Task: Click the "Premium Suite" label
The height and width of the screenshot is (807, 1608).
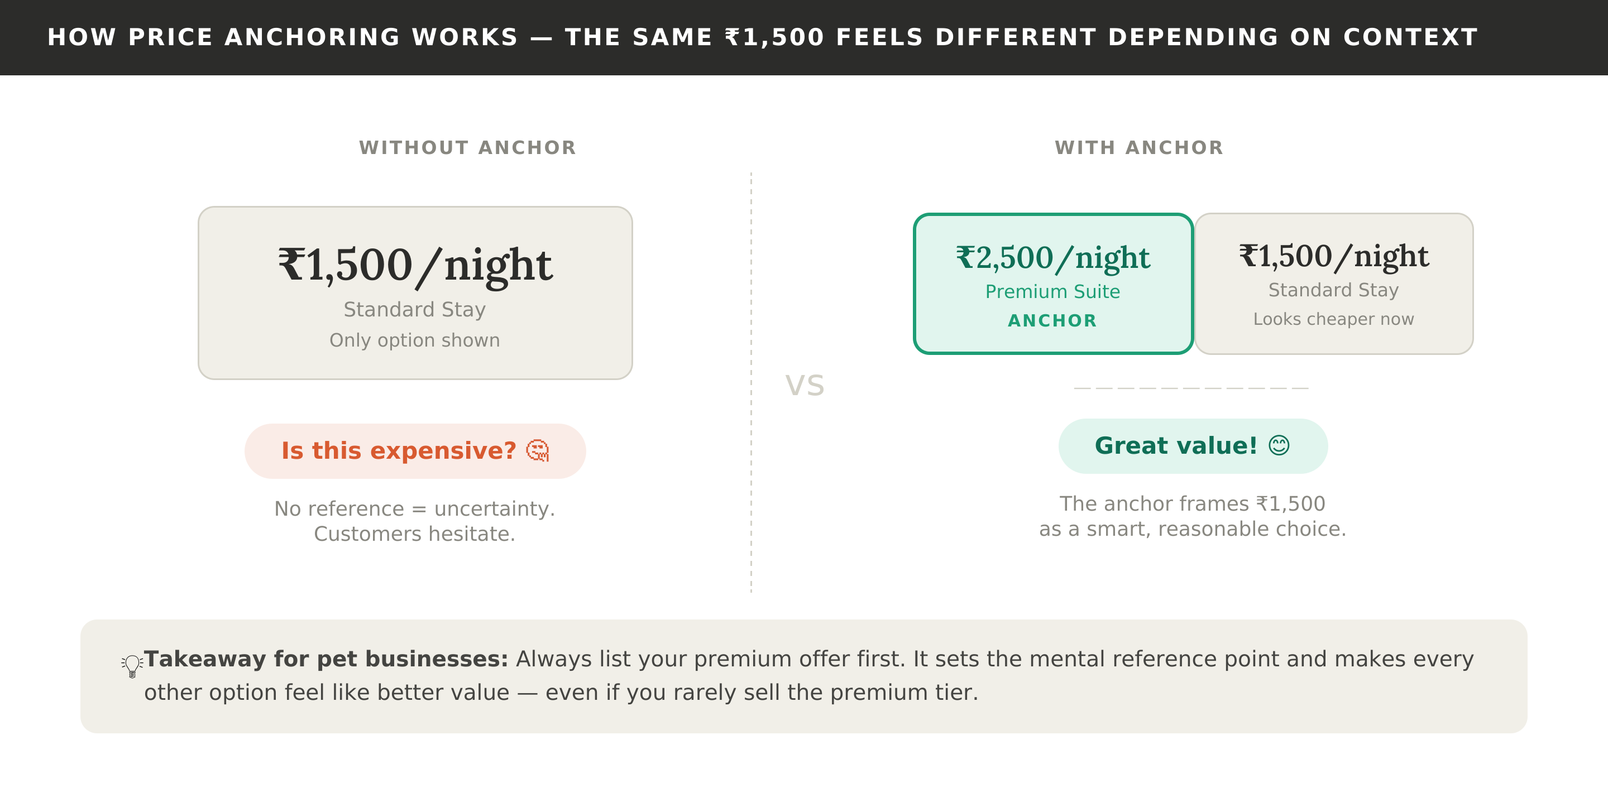Action: 1052,291
